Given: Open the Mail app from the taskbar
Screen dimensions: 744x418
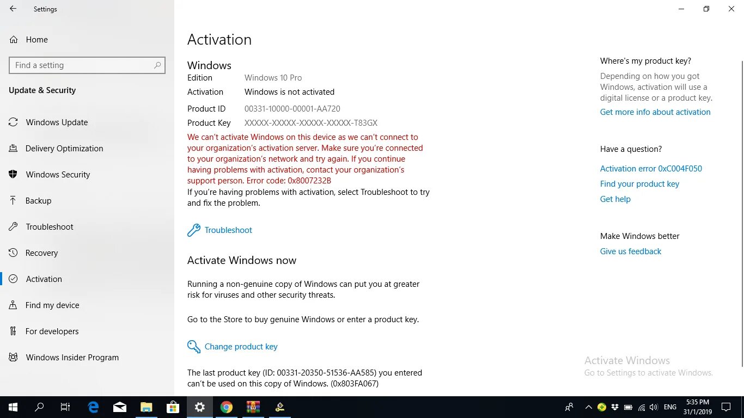Looking at the screenshot, I should (120, 407).
